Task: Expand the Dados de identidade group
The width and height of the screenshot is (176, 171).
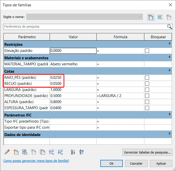Action: click(x=169, y=134)
